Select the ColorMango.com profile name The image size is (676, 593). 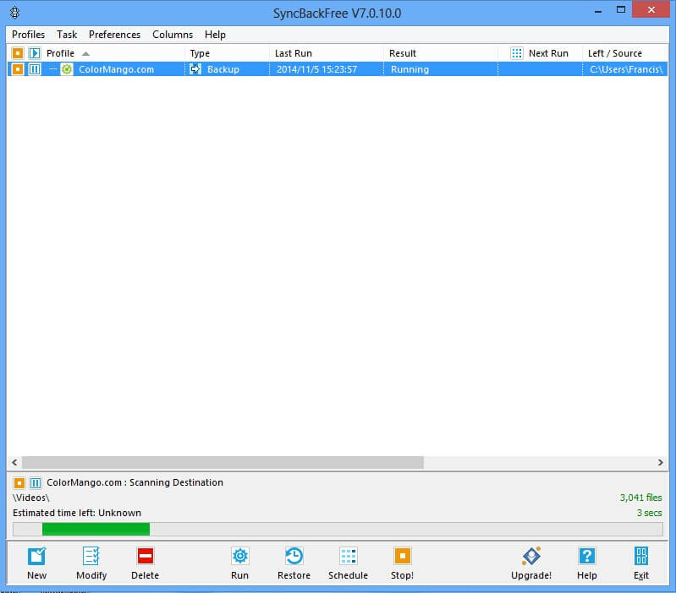[116, 69]
